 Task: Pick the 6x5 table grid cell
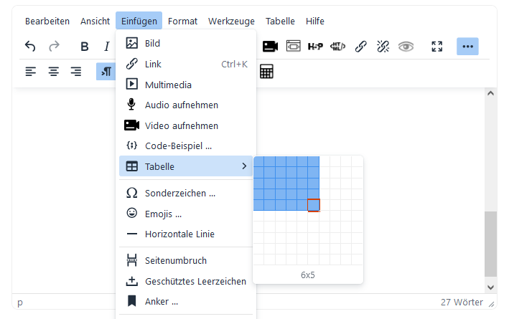pyautogui.click(x=314, y=206)
